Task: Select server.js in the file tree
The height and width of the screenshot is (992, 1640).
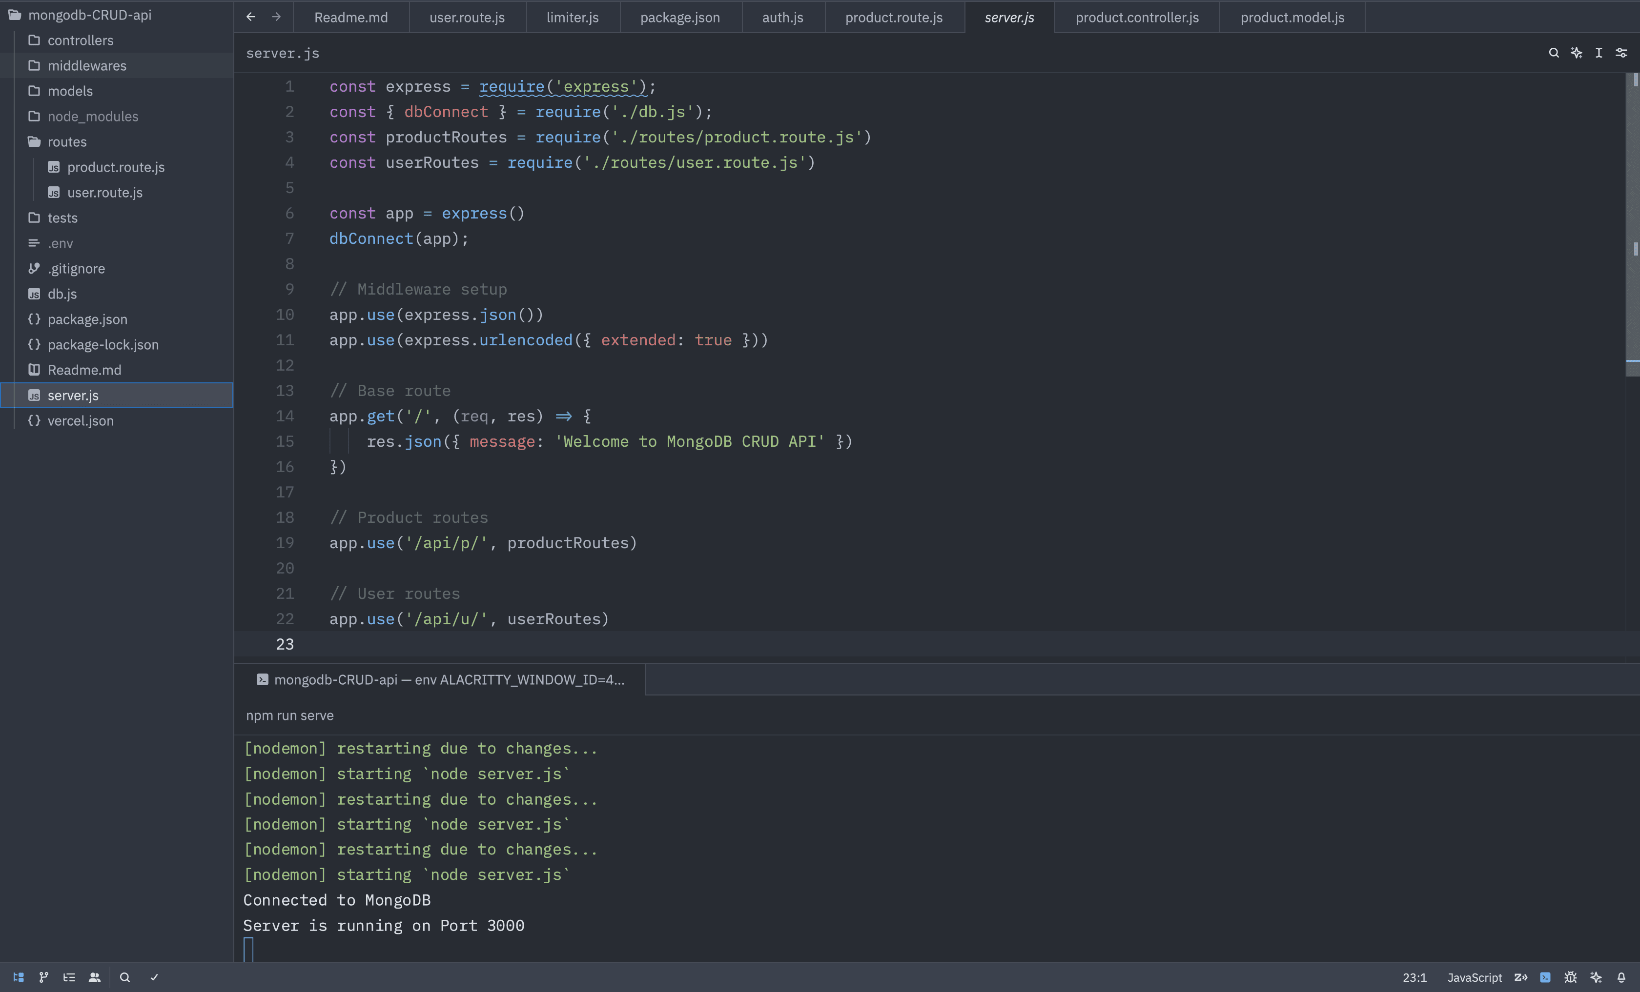Action: tap(117, 395)
